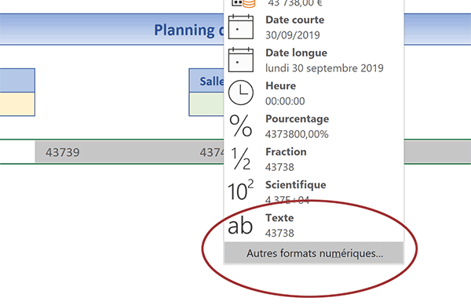This screenshot has height=305, width=471.
Task: Open Autres formats numériques dialog
Action: point(314,253)
